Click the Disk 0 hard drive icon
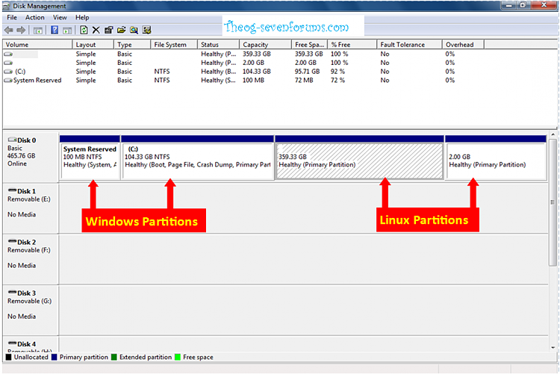Image resolution: width=560 pixels, height=374 pixels. pyautogui.click(x=12, y=140)
